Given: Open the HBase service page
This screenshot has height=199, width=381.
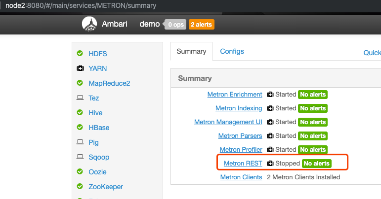Looking at the screenshot, I should click(x=99, y=128).
